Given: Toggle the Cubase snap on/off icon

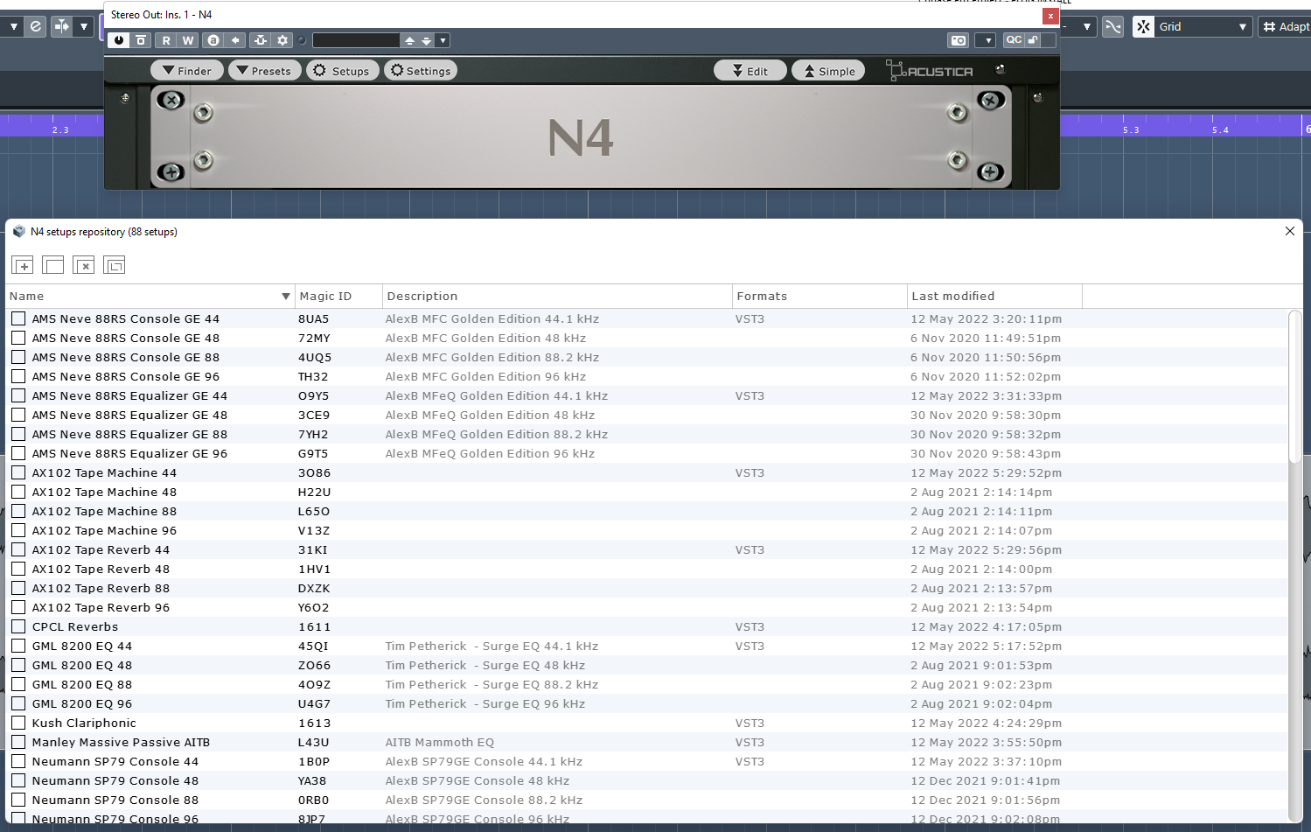Looking at the screenshot, I should 62,26.
